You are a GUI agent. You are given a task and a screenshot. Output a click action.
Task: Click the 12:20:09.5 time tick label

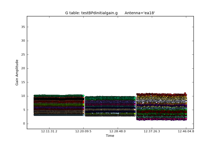[x=83, y=131]
